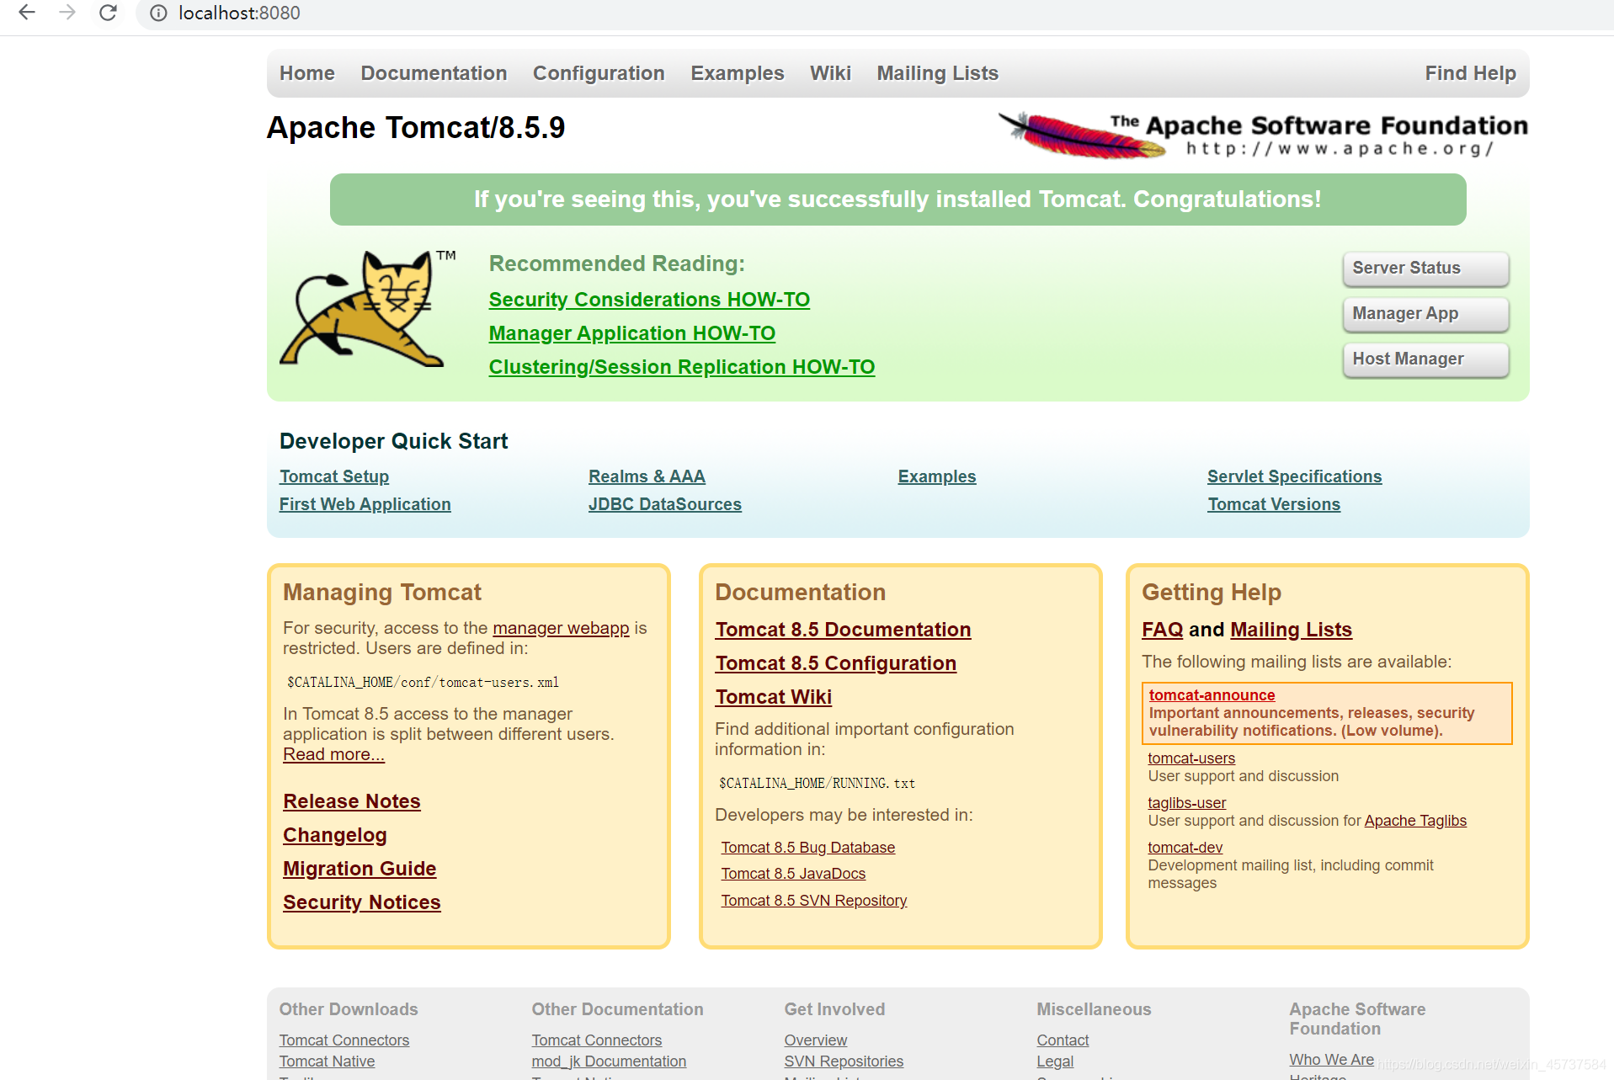Open Contact link under Miscellaneous

coord(1063,1040)
